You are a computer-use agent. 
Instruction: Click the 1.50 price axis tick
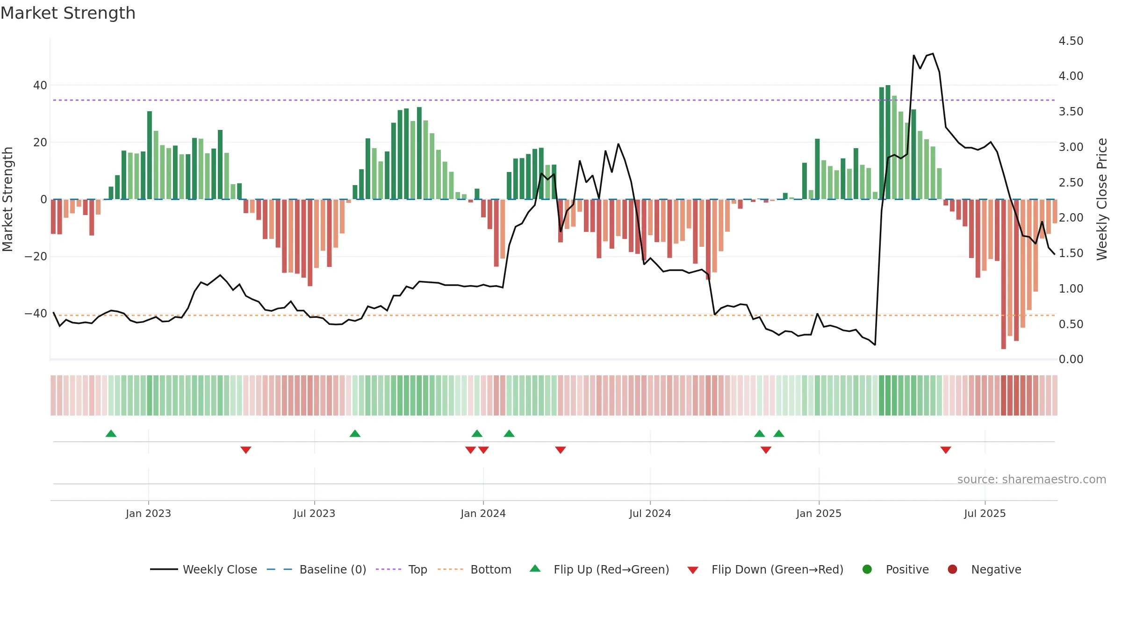pyautogui.click(x=1071, y=253)
